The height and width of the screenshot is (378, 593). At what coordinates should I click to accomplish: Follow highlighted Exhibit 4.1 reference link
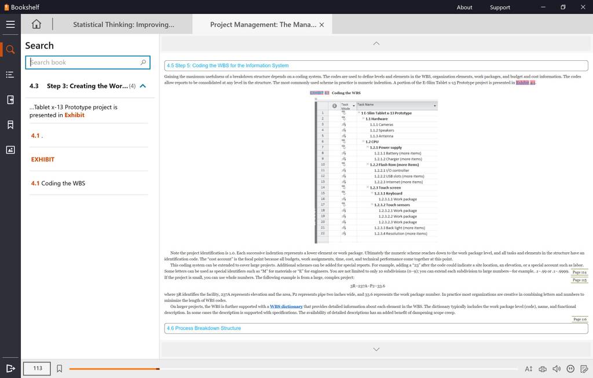click(x=526, y=82)
